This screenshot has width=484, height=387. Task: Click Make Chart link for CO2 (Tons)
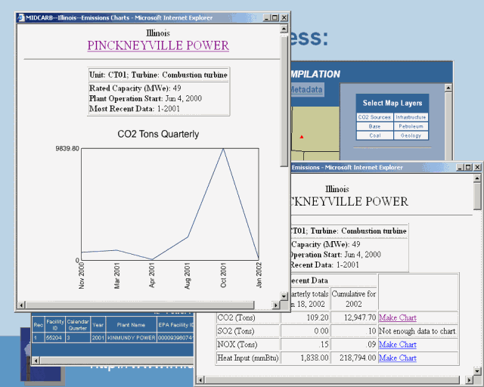pyautogui.click(x=398, y=317)
